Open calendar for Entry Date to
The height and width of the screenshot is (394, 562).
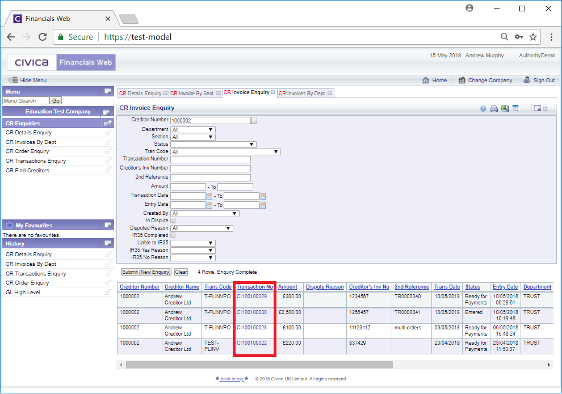263,205
